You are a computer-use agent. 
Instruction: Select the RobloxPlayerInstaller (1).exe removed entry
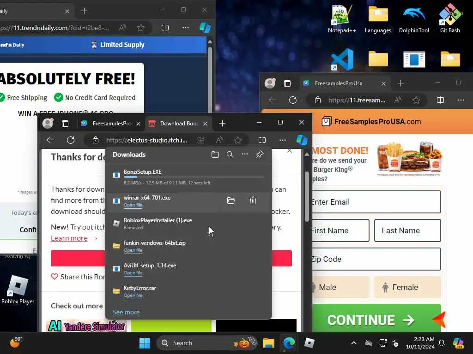[x=188, y=224]
